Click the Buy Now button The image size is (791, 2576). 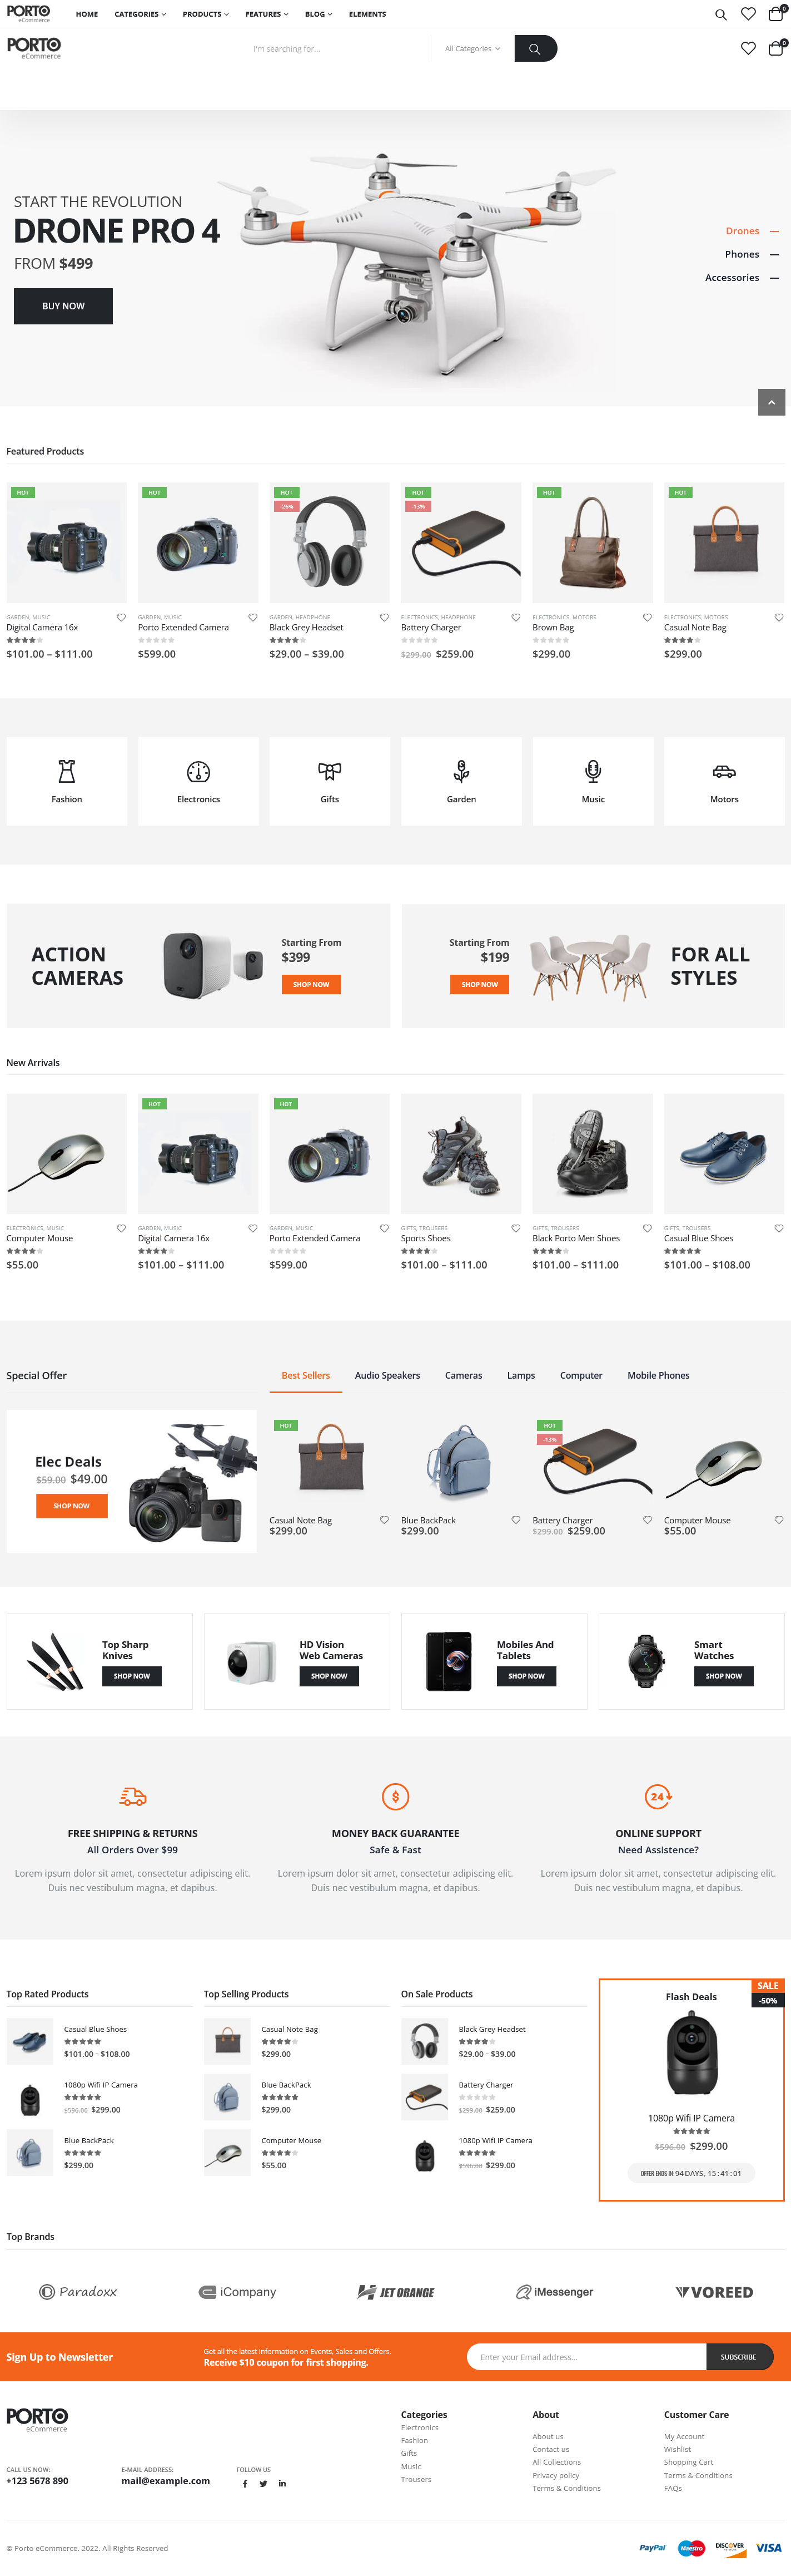pyautogui.click(x=63, y=306)
